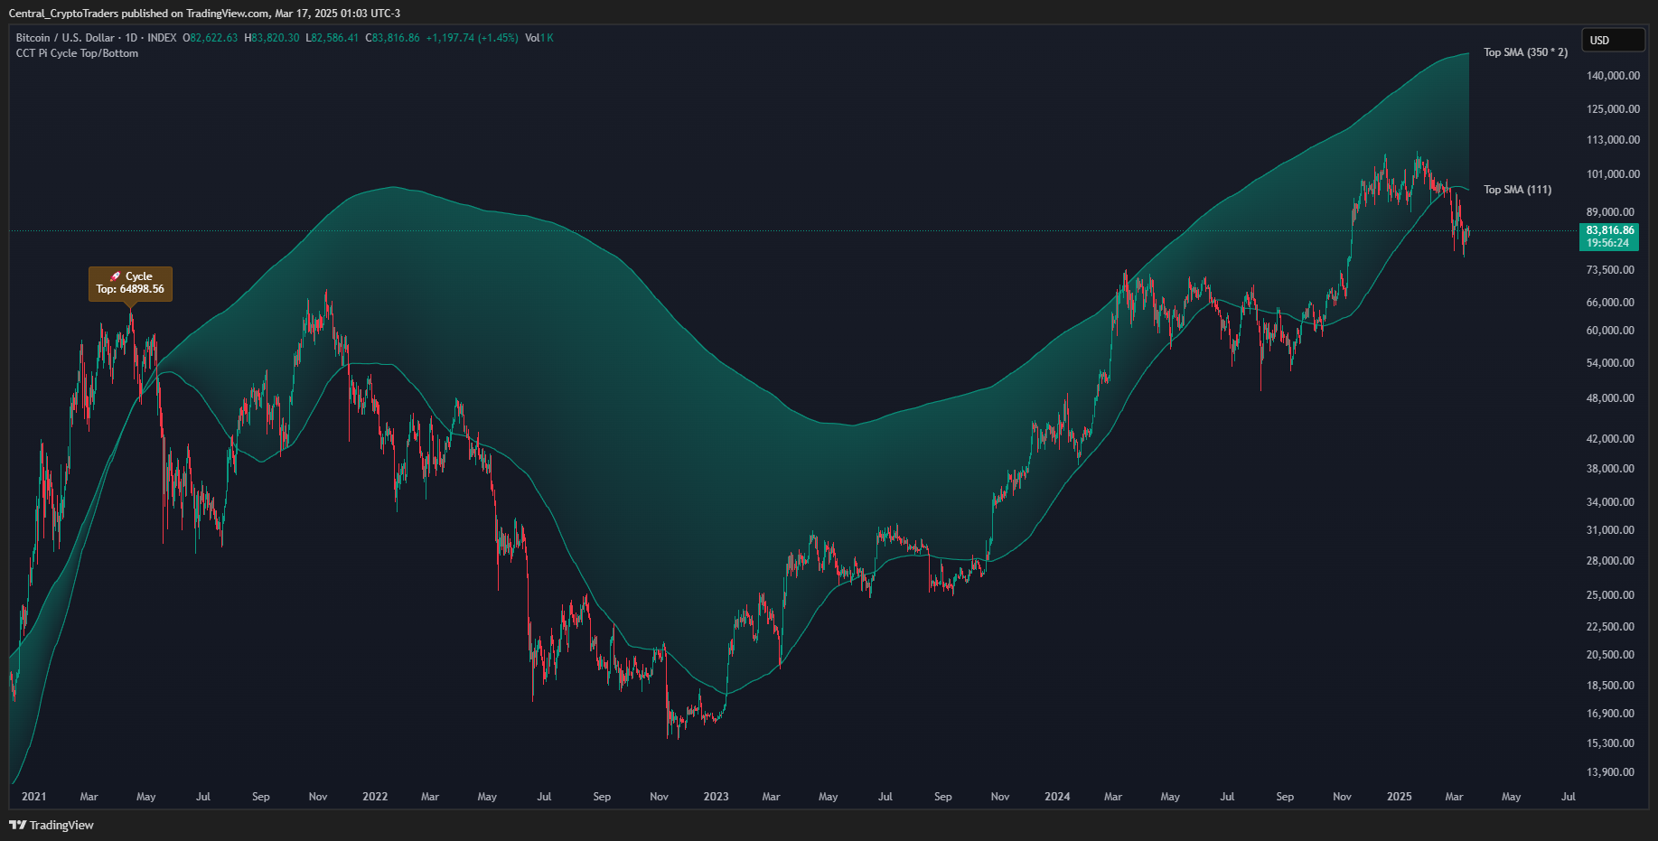1658x841 pixels.
Task: Click the 140,000.00 price axis label
Action: click(1613, 76)
